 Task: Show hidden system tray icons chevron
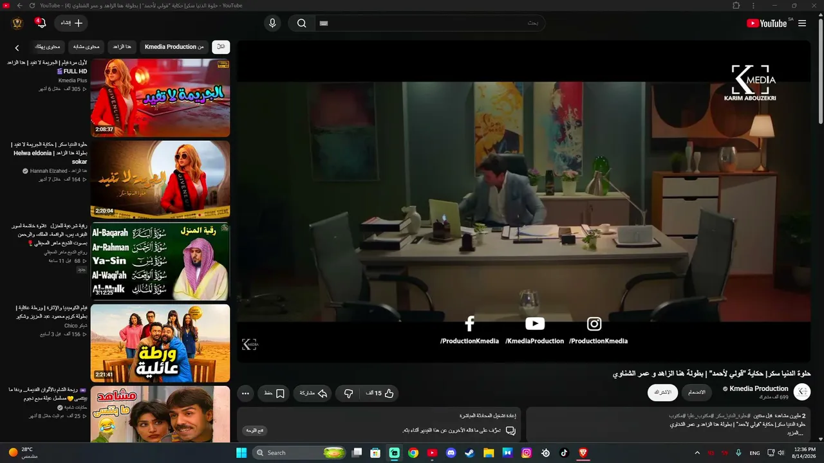[697, 453]
